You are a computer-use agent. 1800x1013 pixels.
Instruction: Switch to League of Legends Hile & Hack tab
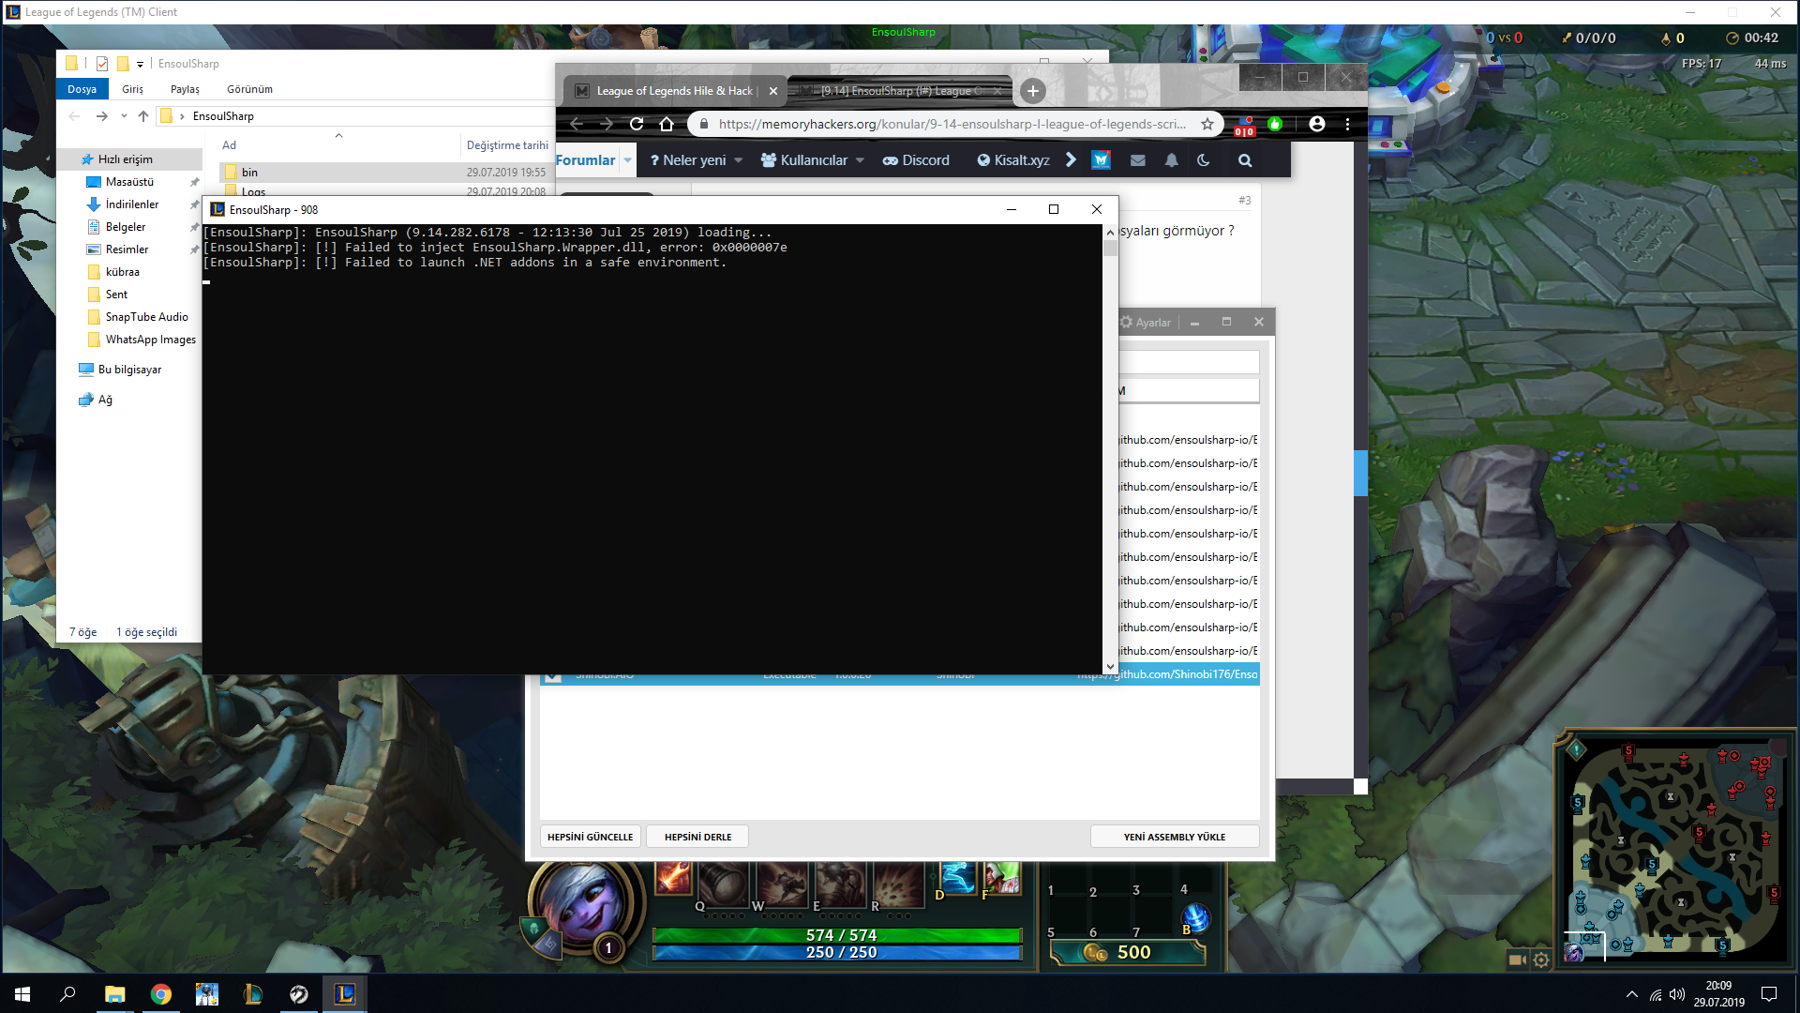click(675, 91)
